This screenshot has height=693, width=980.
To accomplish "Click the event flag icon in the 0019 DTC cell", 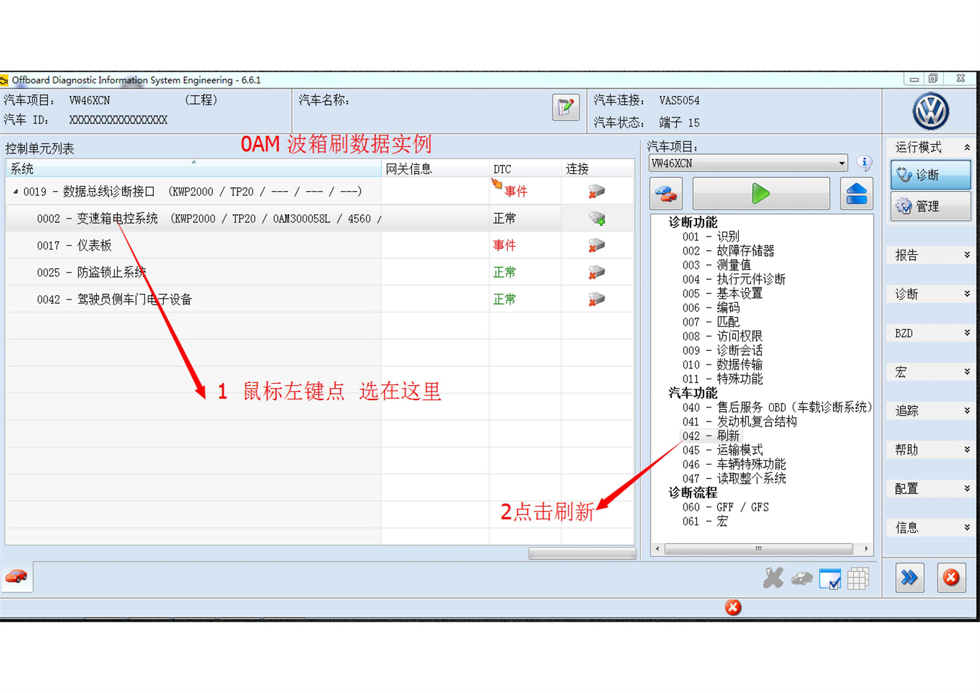I will click(497, 184).
